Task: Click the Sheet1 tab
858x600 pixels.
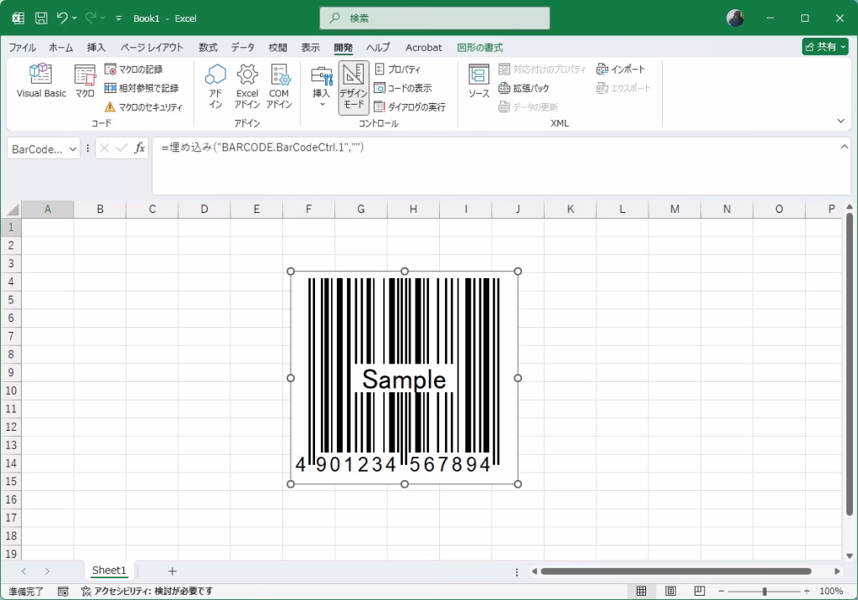Action: point(109,571)
